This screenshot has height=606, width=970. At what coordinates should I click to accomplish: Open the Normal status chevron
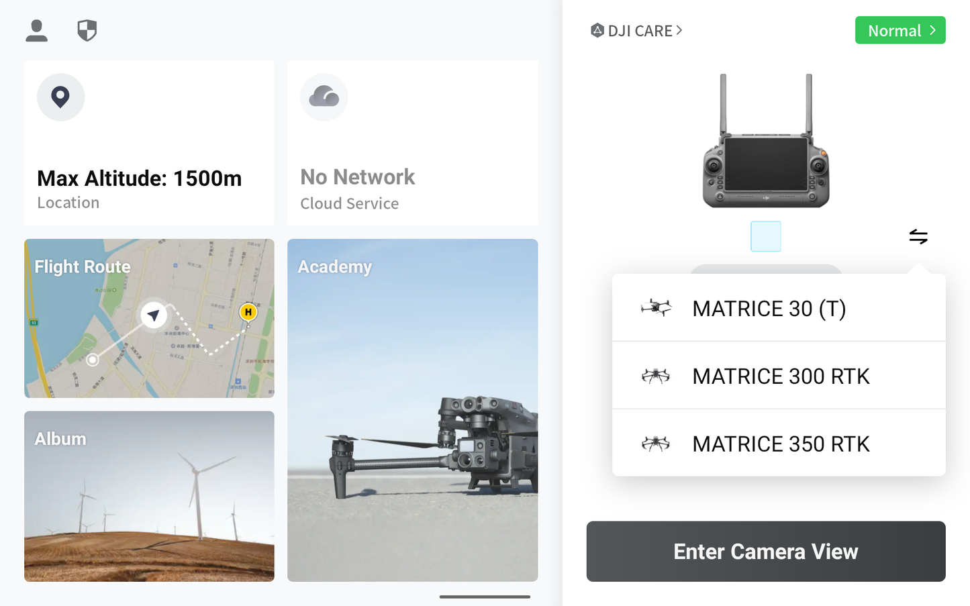(932, 30)
